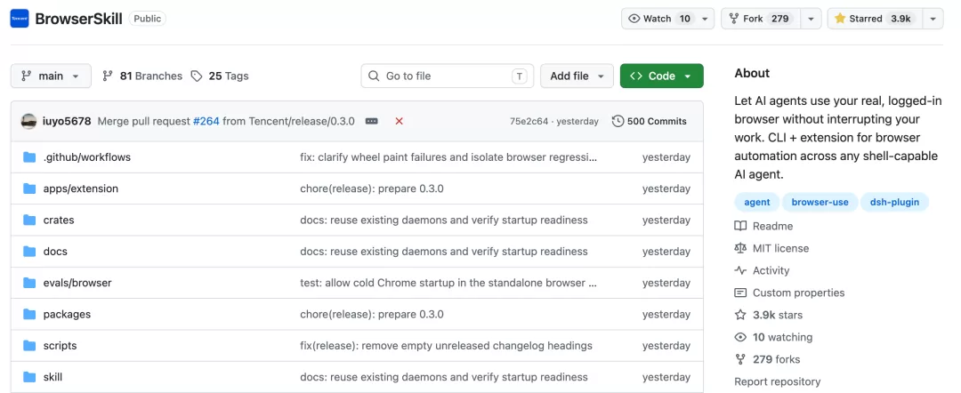Screen dimensions: 961x393
Task: Open the MIT license link
Action: pyautogui.click(x=772, y=248)
